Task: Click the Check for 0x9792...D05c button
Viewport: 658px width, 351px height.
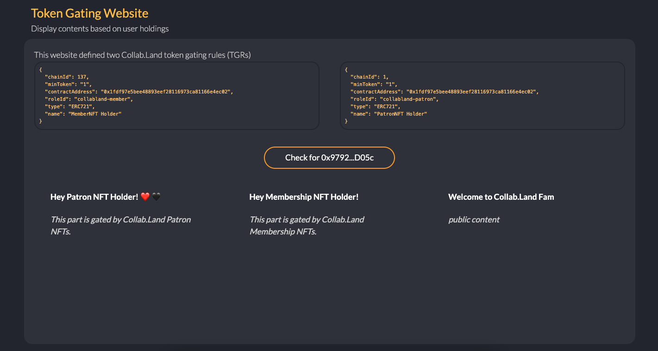Action: click(x=329, y=158)
